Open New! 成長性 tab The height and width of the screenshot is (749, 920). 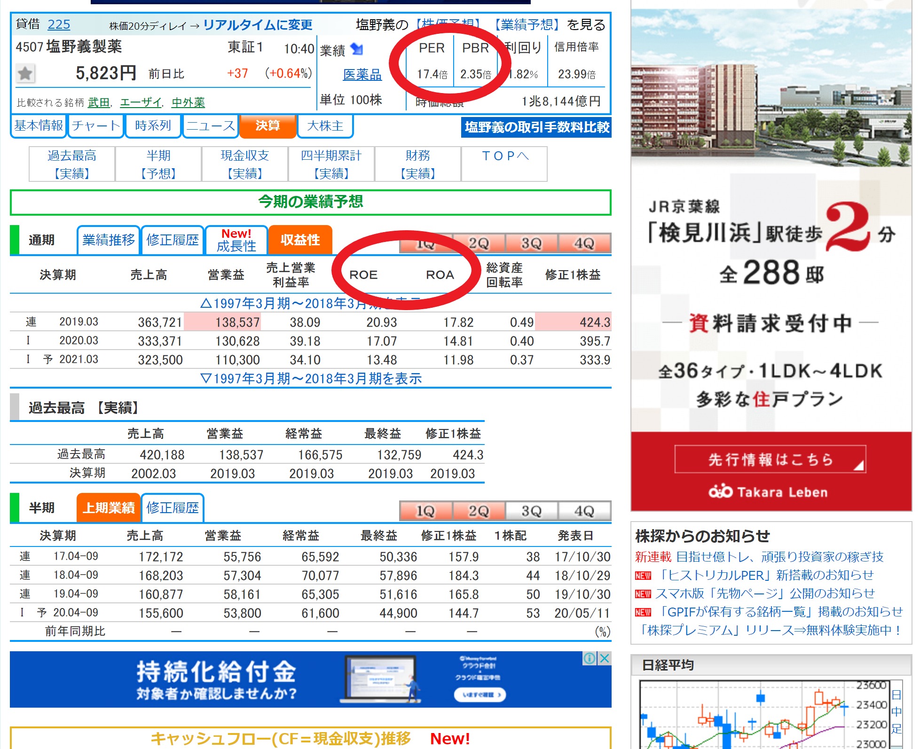[236, 240]
